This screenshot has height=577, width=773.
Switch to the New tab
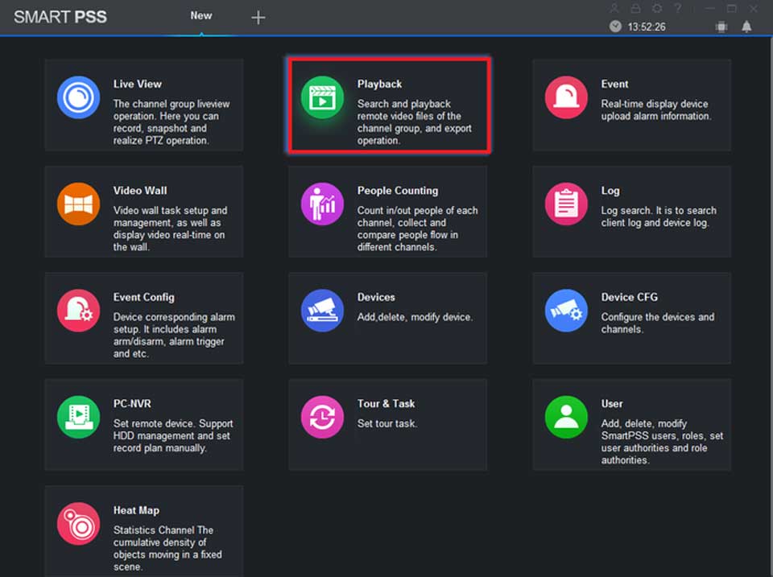tap(201, 16)
